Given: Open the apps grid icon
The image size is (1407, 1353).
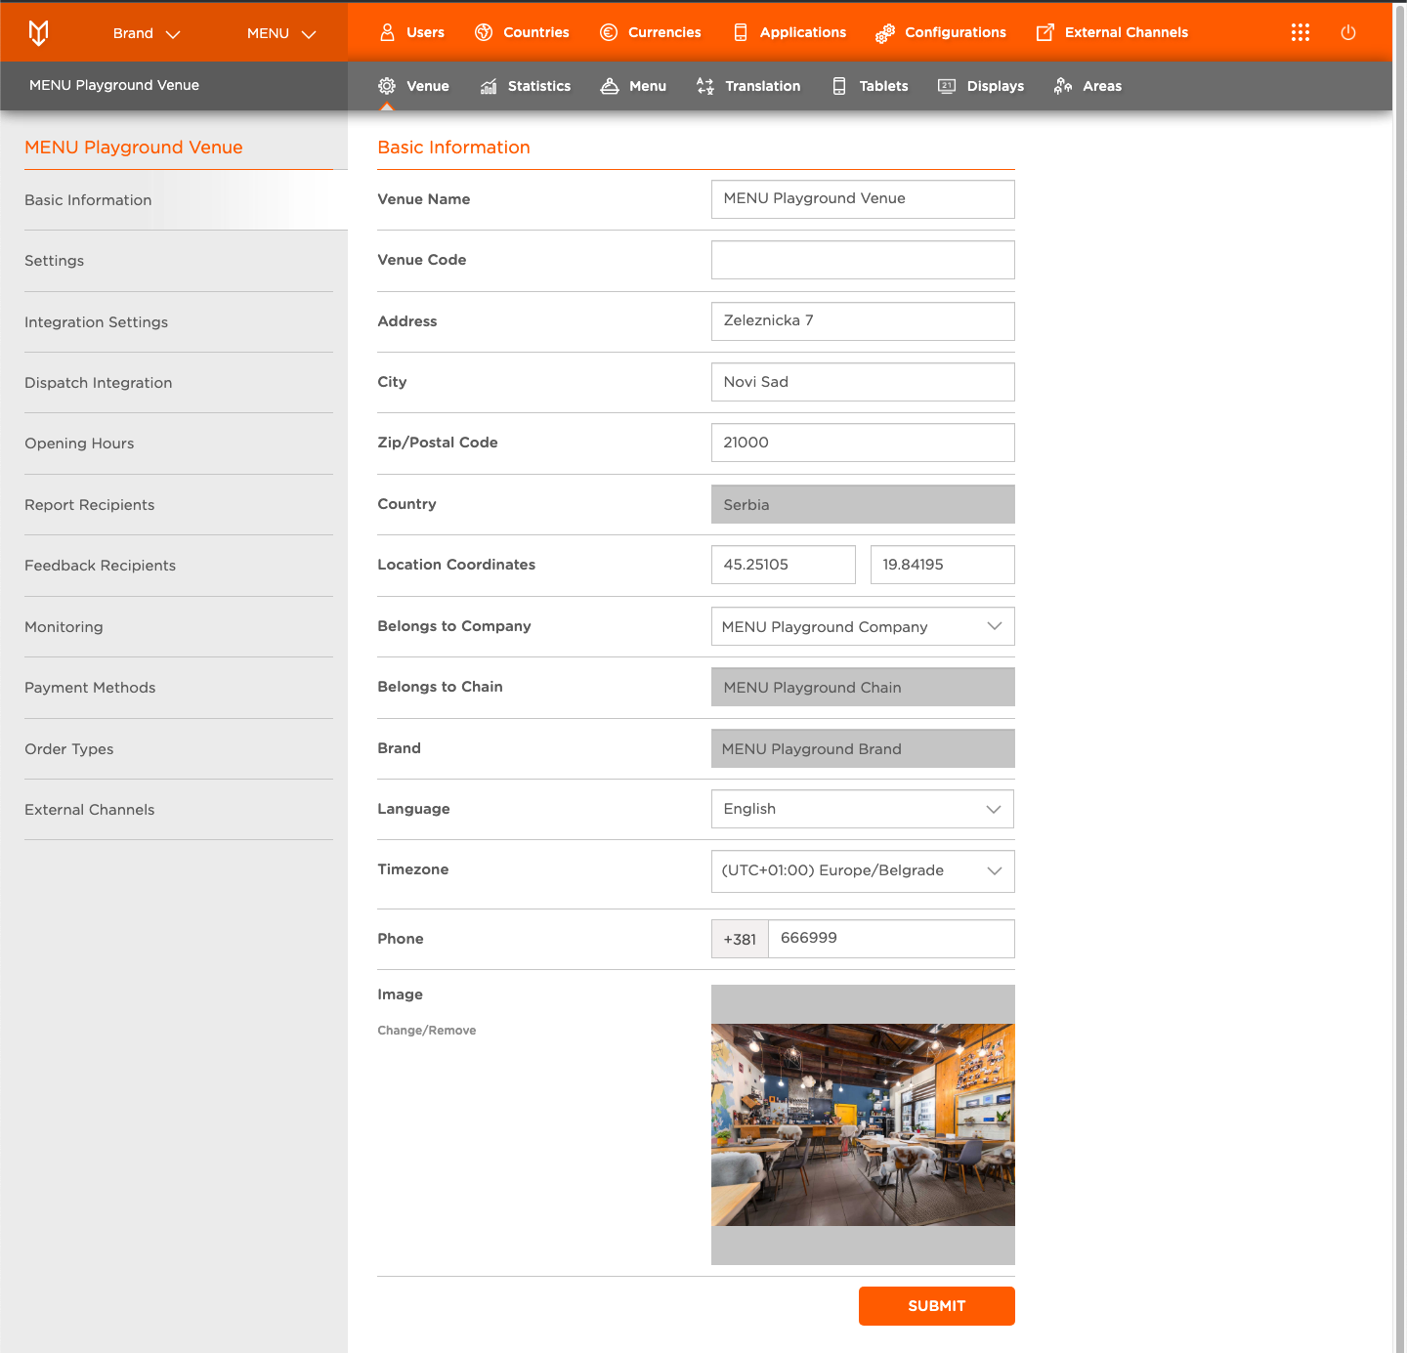Looking at the screenshot, I should click(x=1300, y=32).
